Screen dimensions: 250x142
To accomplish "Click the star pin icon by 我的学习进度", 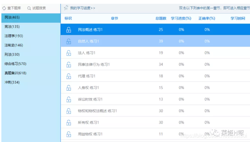I will [x=66, y=8].
